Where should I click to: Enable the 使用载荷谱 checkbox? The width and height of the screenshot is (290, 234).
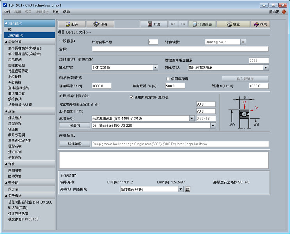169,78
